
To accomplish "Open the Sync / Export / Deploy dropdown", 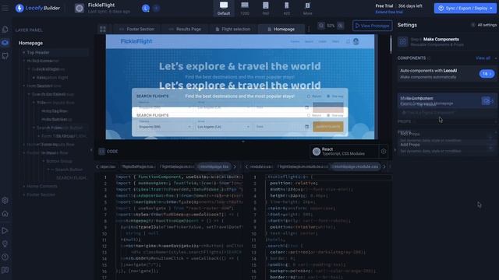I will (x=465, y=9).
